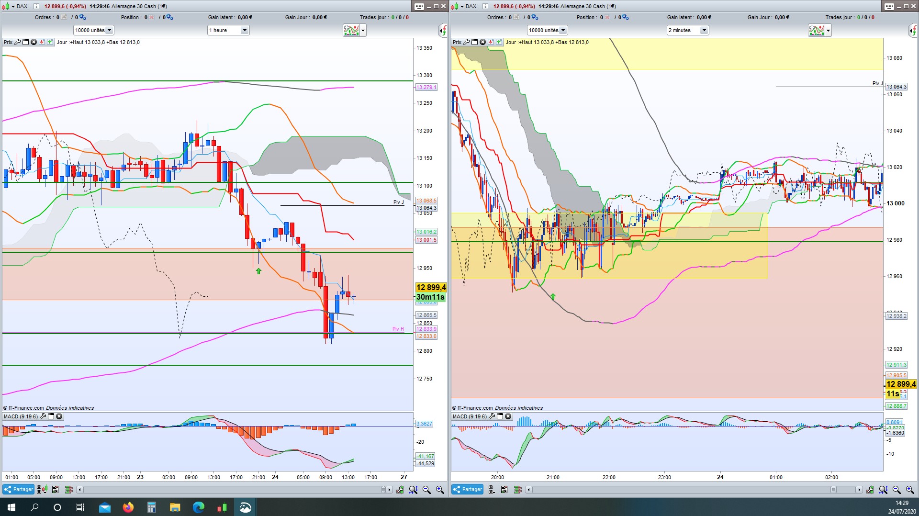Click scroll-left arrow under 1 heure chart
This screenshot has width=919, height=516.
click(79, 490)
